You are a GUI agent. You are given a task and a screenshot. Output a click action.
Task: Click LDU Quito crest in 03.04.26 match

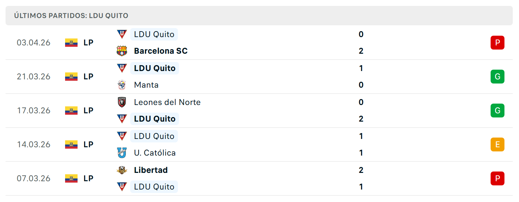[122, 34]
